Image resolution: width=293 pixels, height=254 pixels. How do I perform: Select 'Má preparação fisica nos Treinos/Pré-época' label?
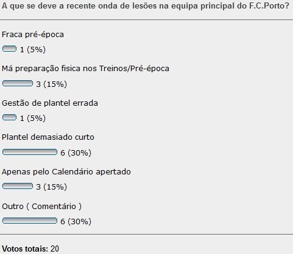click(85, 69)
